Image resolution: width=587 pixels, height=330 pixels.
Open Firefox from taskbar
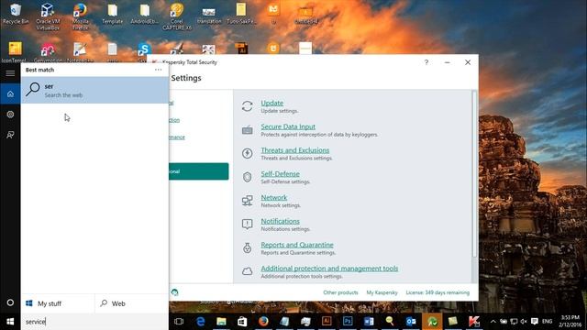263,322
